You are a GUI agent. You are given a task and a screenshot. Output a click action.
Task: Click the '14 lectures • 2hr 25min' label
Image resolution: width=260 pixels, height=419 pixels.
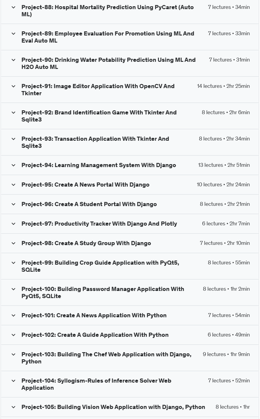point(223,86)
